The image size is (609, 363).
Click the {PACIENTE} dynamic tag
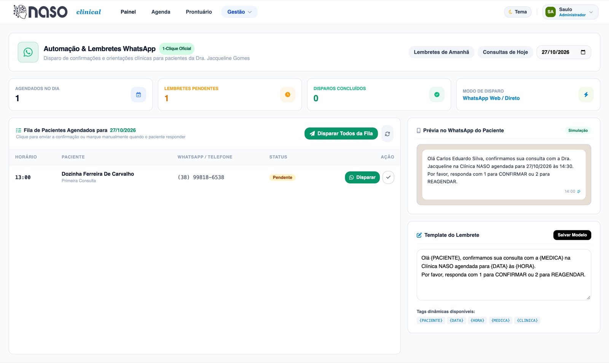pyautogui.click(x=431, y=320)
